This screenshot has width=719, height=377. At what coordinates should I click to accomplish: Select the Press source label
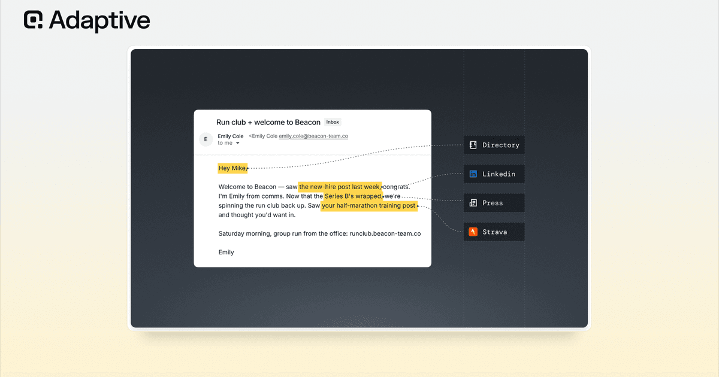coord(494,203)
